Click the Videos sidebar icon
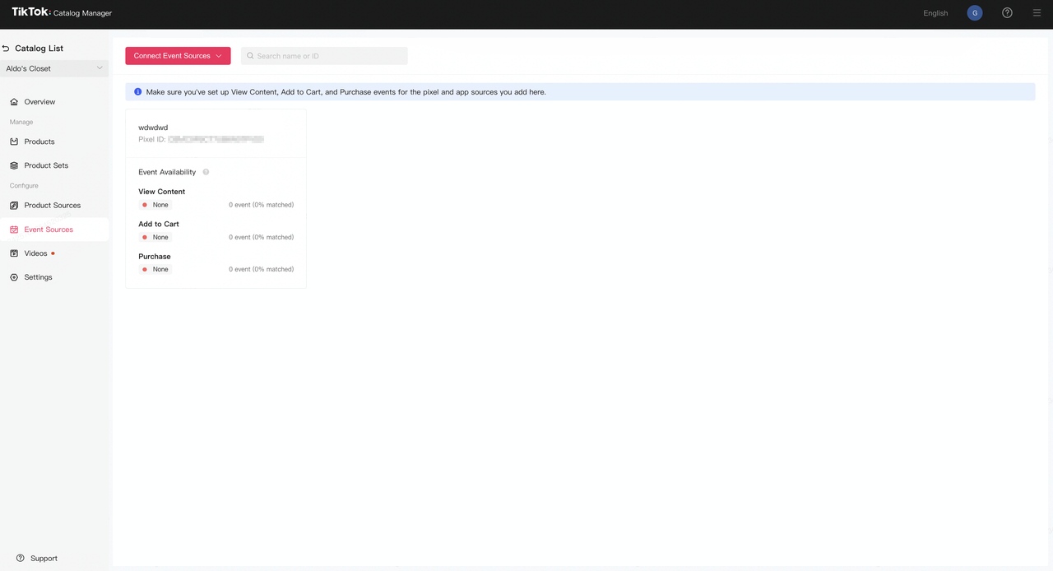The image size is (1053, 571). click(14, 253)
